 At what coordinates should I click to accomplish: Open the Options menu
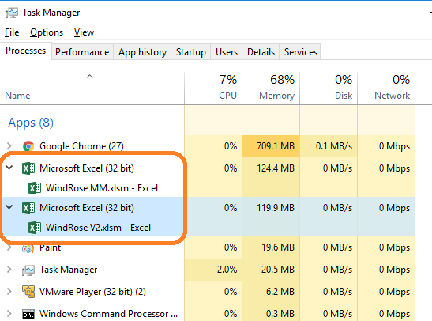[x=47, y=32]
